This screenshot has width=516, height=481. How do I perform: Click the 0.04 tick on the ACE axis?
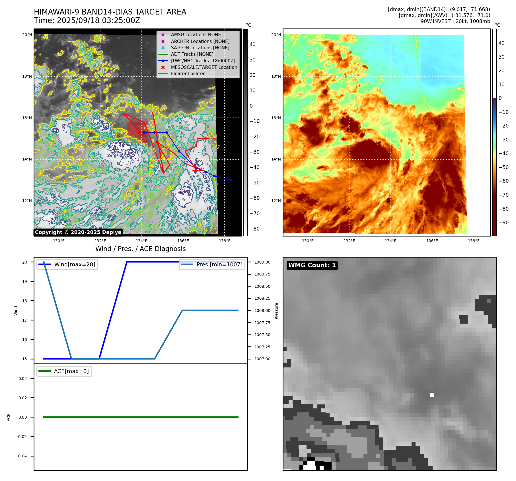point(23,379)
